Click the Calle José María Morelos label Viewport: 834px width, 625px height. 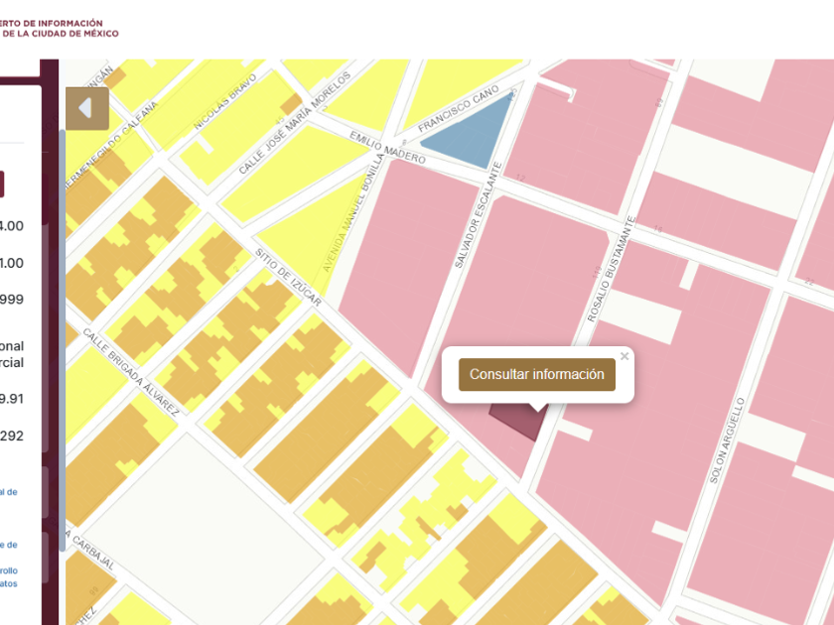tap(294, 123)
